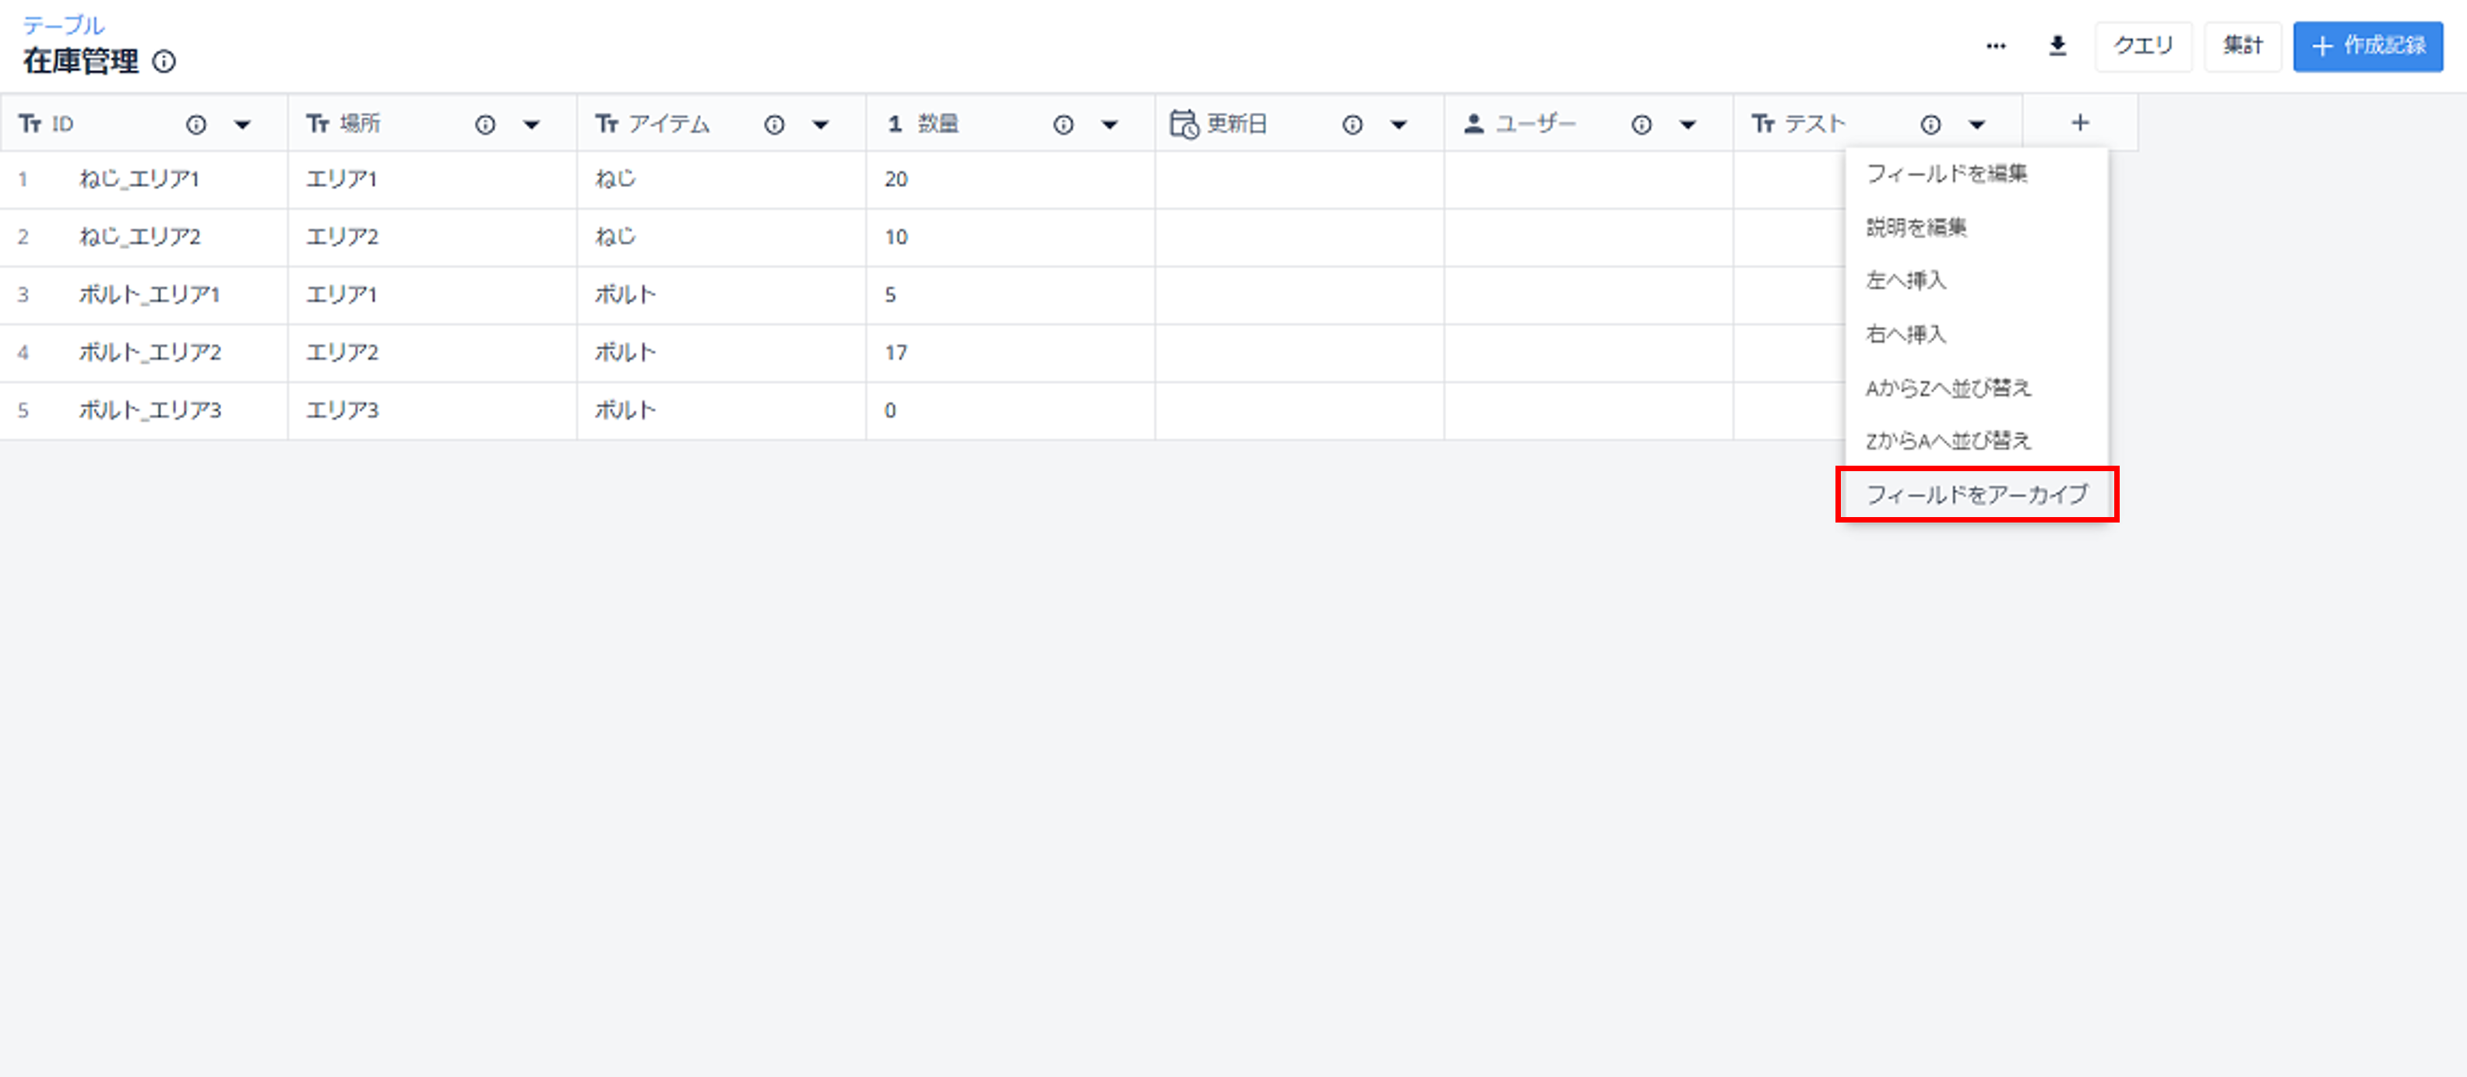Open the クエリ button
Viewport: 2467px width, 1077px height.
2143,45
